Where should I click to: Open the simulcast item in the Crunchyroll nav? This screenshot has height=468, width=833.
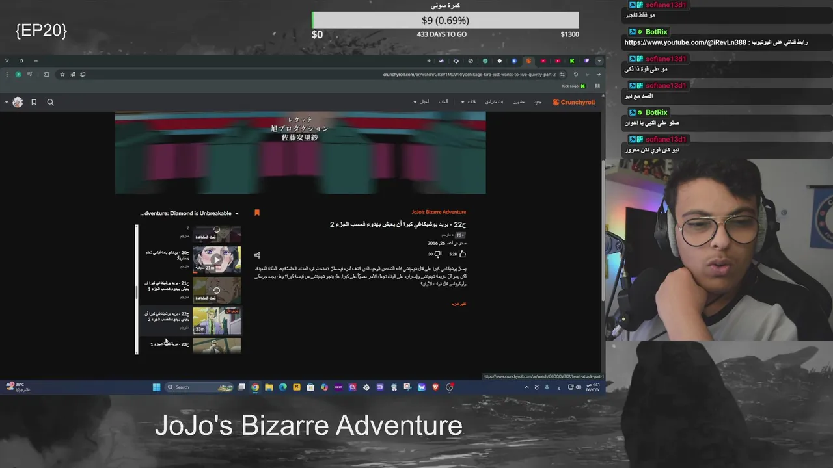(x=494, y=102)
